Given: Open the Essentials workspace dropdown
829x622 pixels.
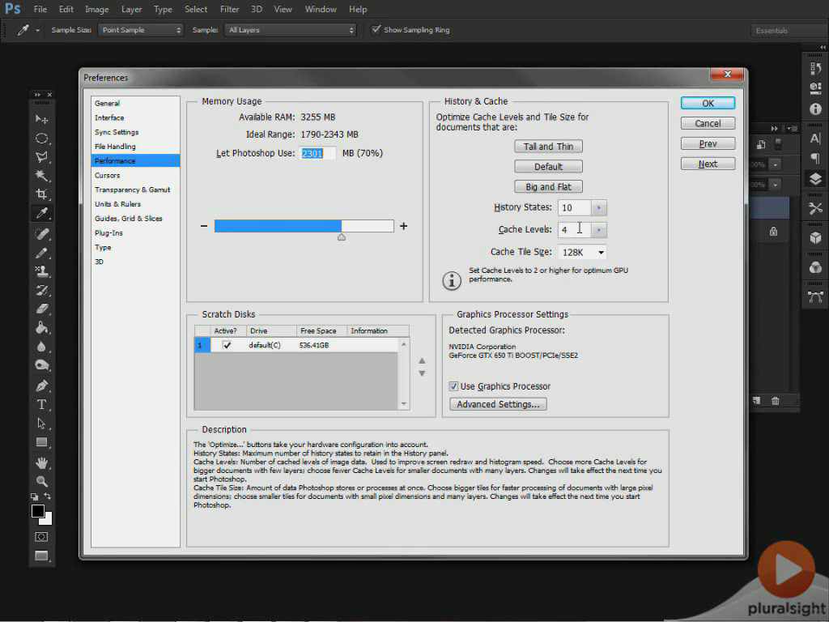Looking at the screenshot, I should (789, 31).
